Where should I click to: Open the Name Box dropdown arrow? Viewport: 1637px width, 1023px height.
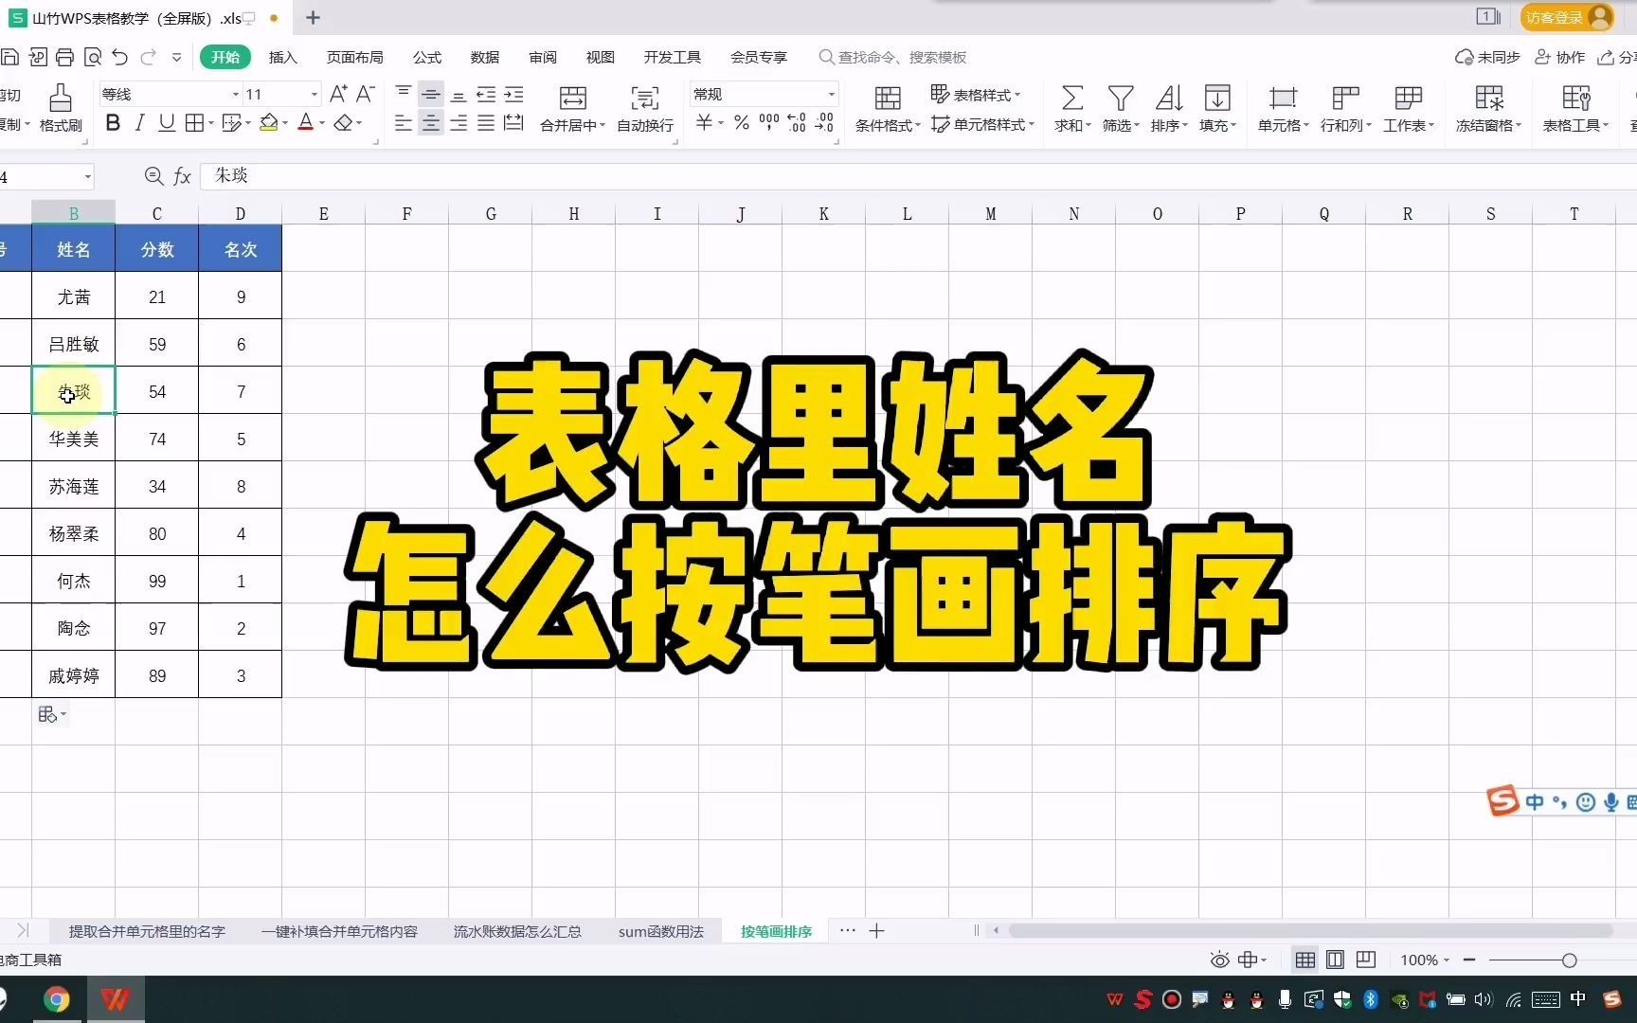(87, 176)
